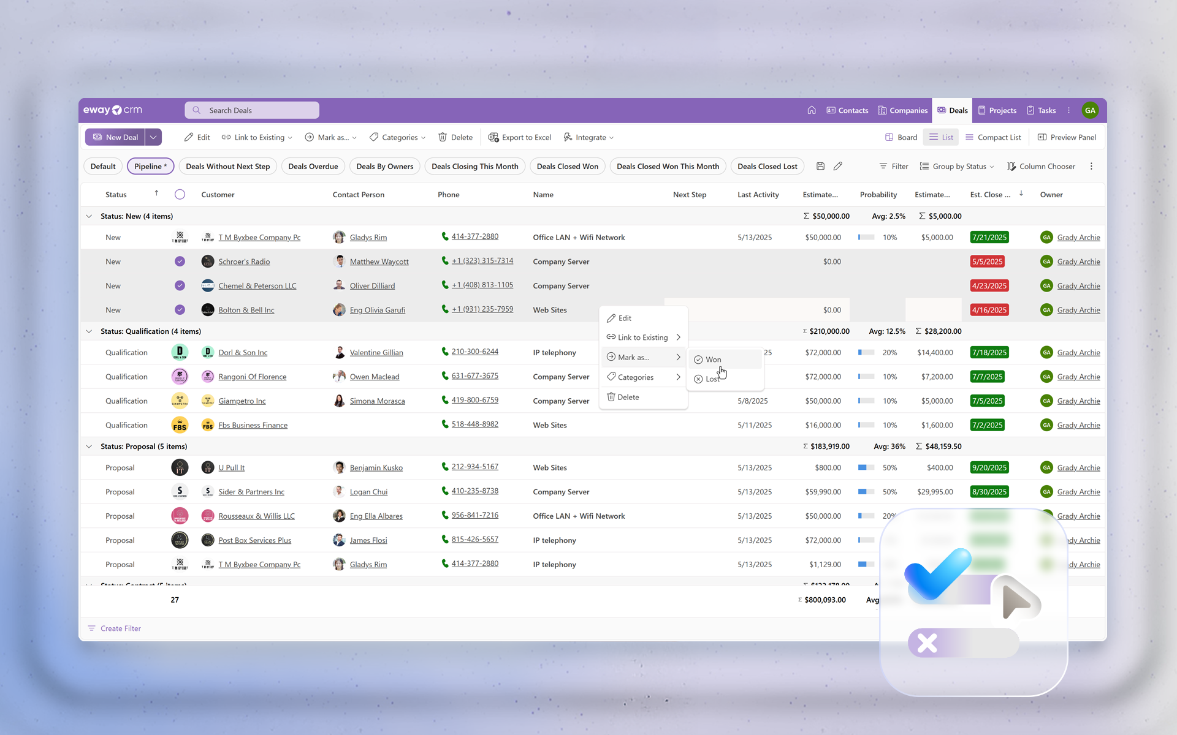Open the view bar three-dot menu

(x=1091, y=166)
